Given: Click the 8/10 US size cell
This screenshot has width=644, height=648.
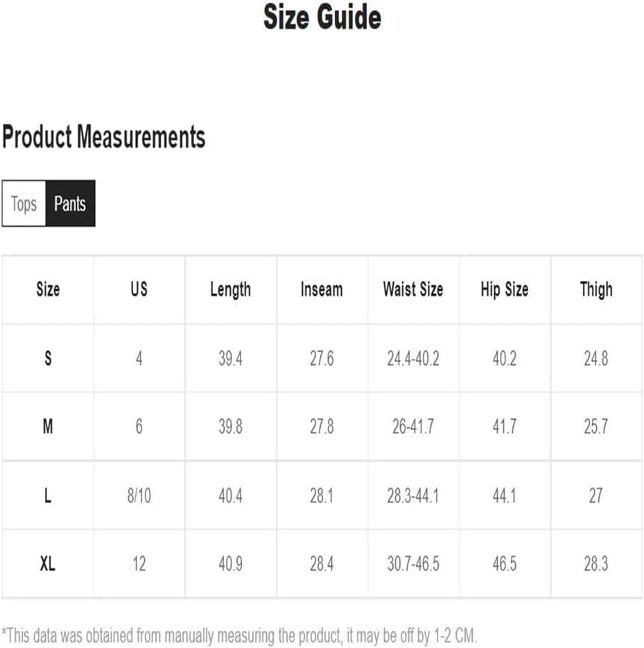Looking at the screenshot, I should 139,495.
